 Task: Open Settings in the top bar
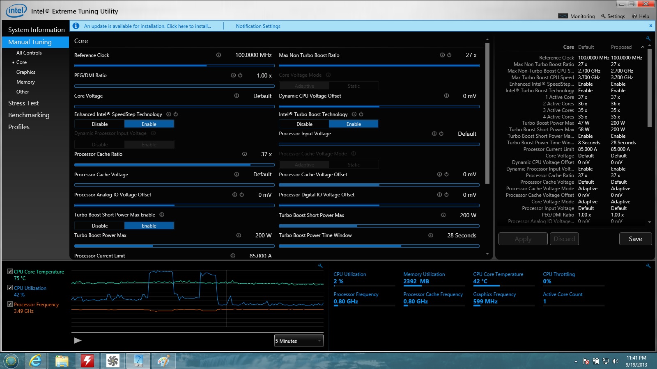coord(613,16)
